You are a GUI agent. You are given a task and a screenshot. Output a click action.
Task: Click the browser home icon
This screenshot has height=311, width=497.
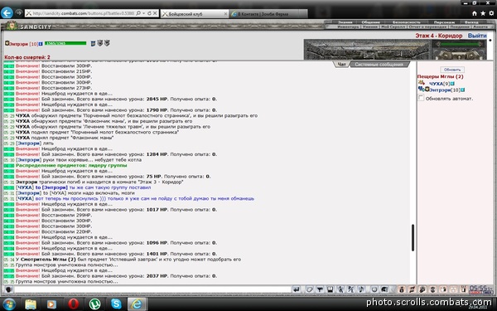[x=474, y=13]
